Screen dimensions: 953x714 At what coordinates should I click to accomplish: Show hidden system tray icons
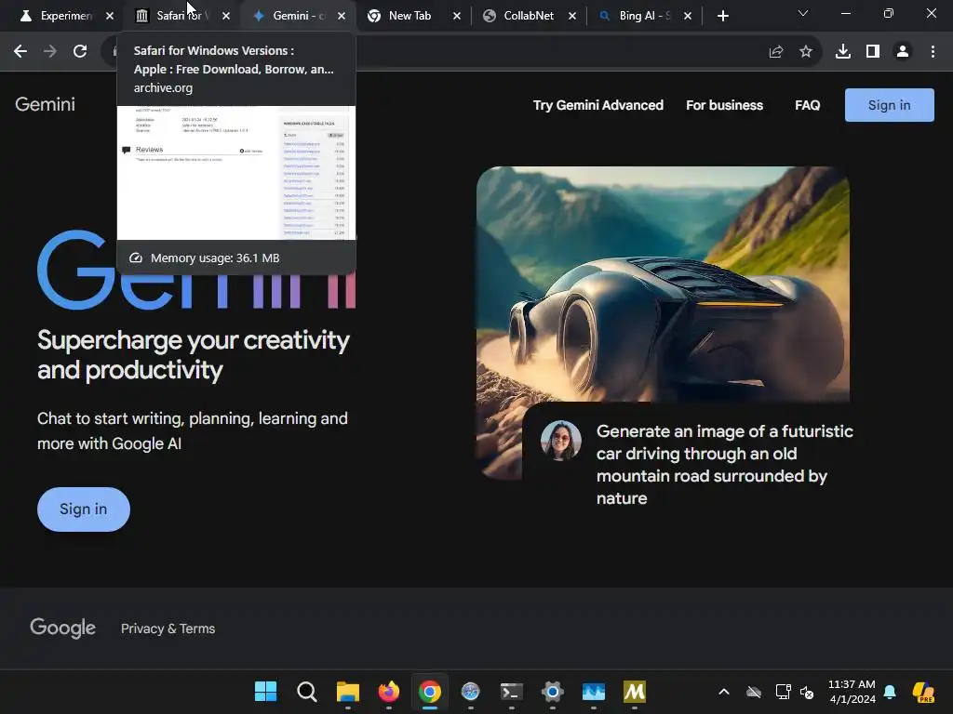pyautogui.click(x=724, y=692)
